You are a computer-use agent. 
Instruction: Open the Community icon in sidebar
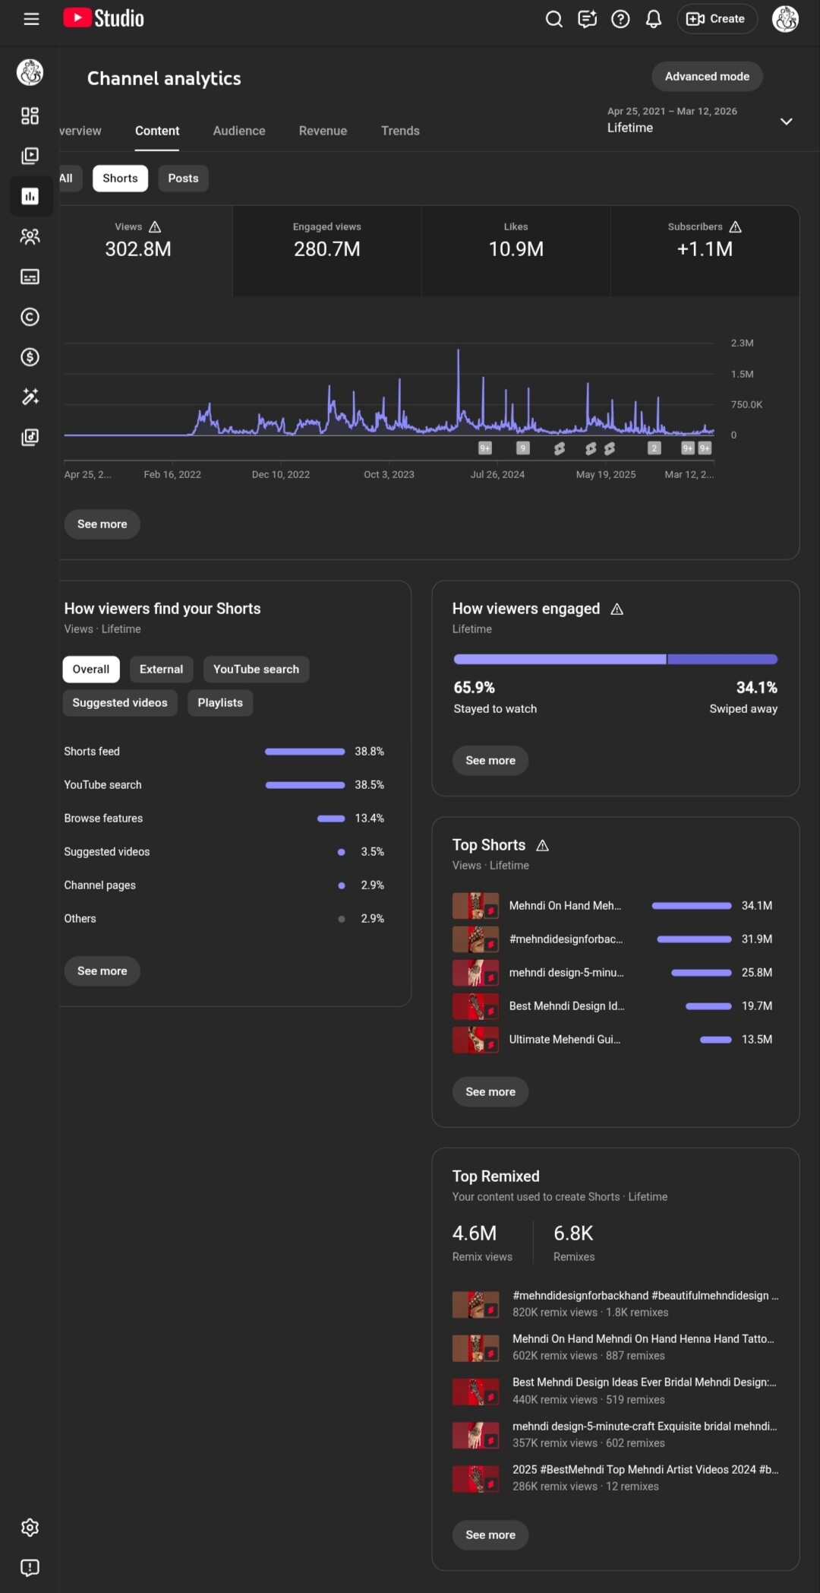tap(30, 237)
